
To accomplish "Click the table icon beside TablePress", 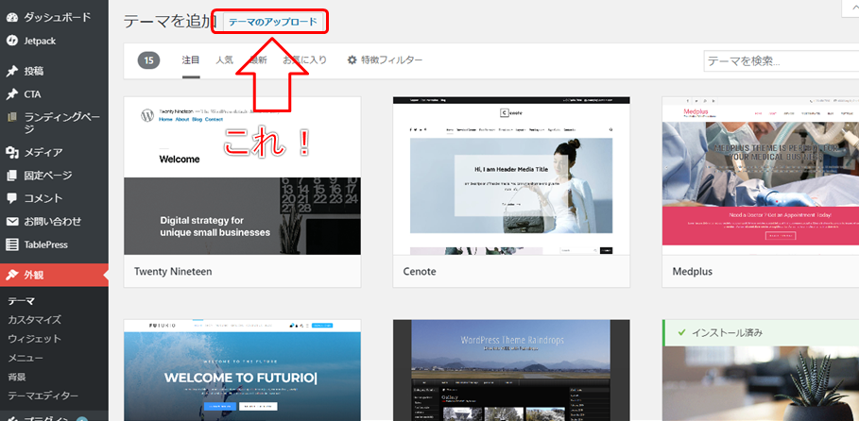I will pyautogui.click(x=11, y=244).
